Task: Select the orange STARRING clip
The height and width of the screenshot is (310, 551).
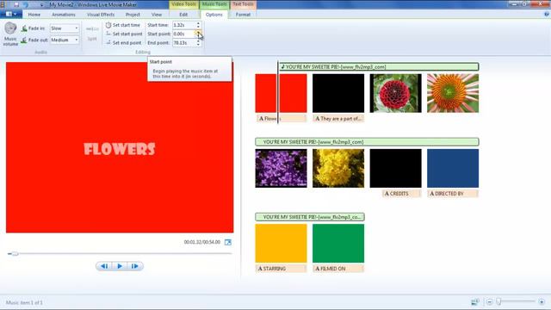Action: pyautogui.click(x=281, y=244)
